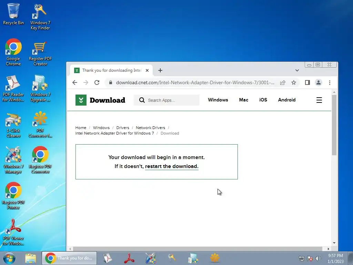Open PDF Viewer for Windows desktop icon

click(13, 232)
